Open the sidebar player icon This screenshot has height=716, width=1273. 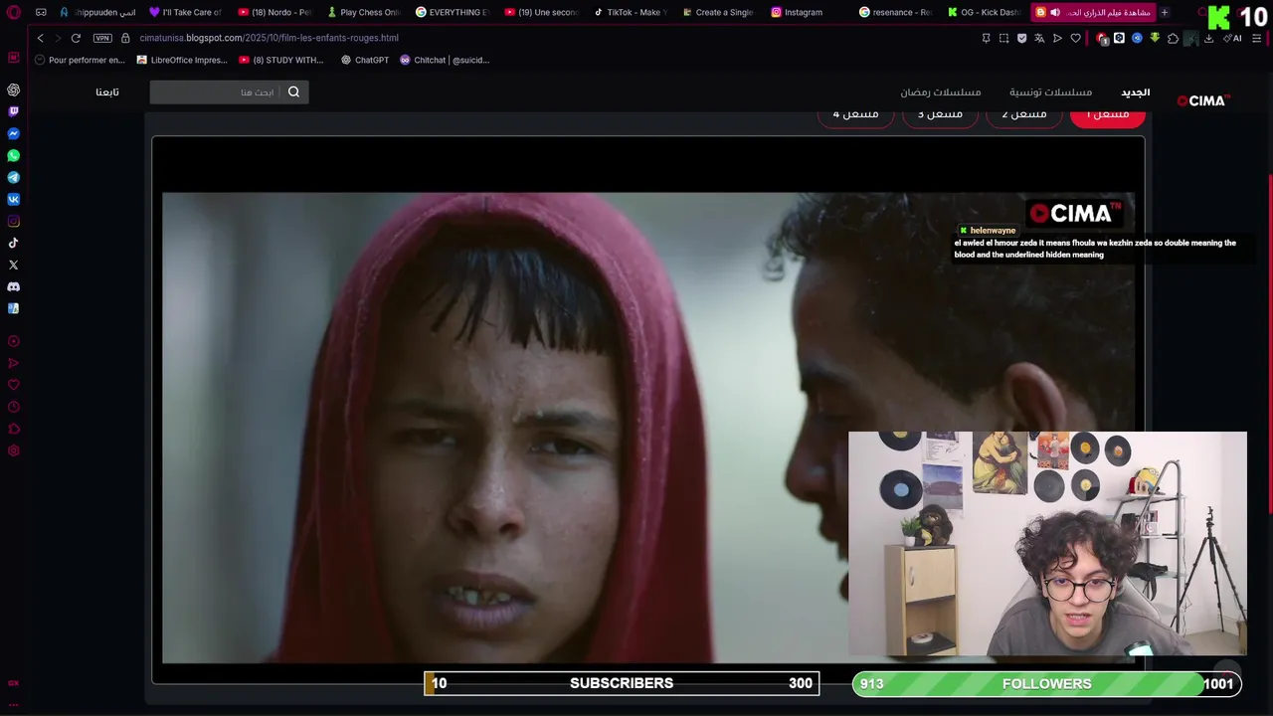[13, 341]
